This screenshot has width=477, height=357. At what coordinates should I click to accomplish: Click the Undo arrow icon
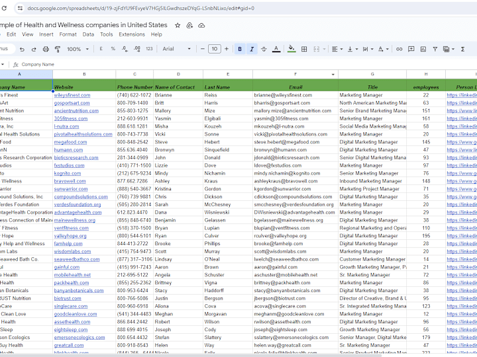[x=22, y=49]
